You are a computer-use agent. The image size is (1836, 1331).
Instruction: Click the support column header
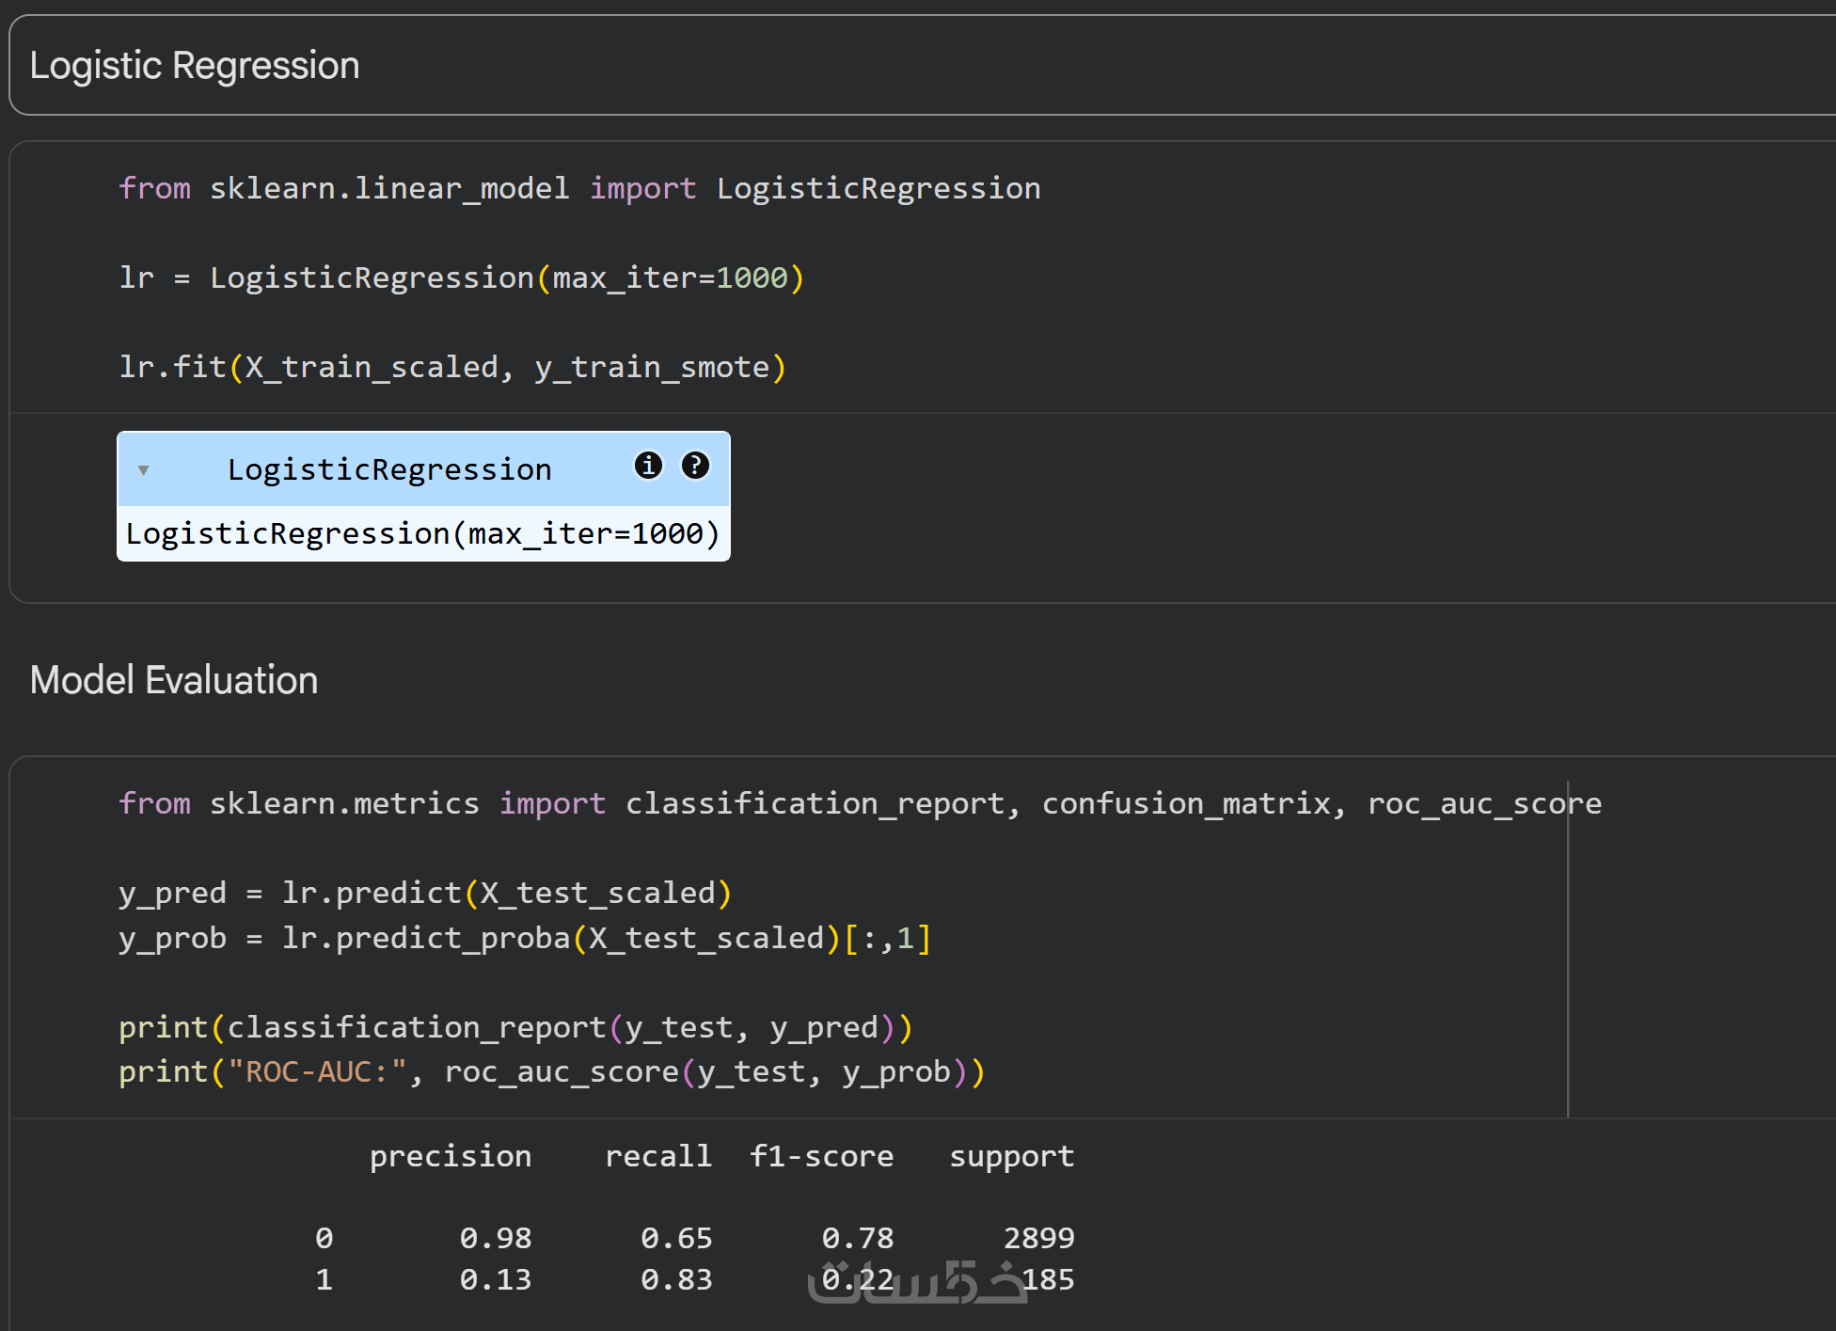1012,1156
